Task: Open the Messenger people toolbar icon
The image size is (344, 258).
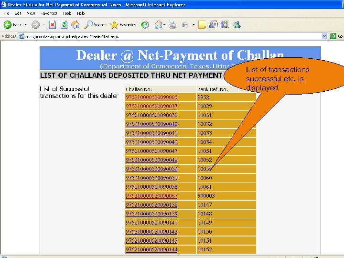Action: point(236,24)
